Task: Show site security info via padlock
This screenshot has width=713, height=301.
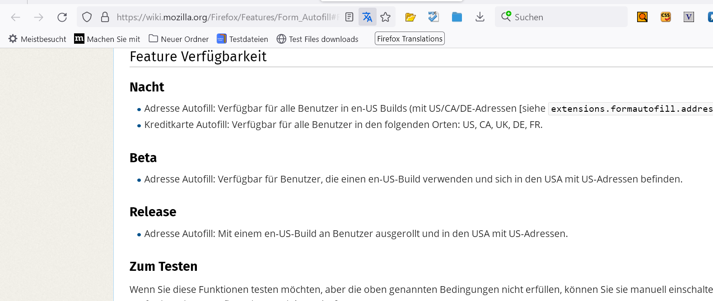Action: tap(105, 17)
